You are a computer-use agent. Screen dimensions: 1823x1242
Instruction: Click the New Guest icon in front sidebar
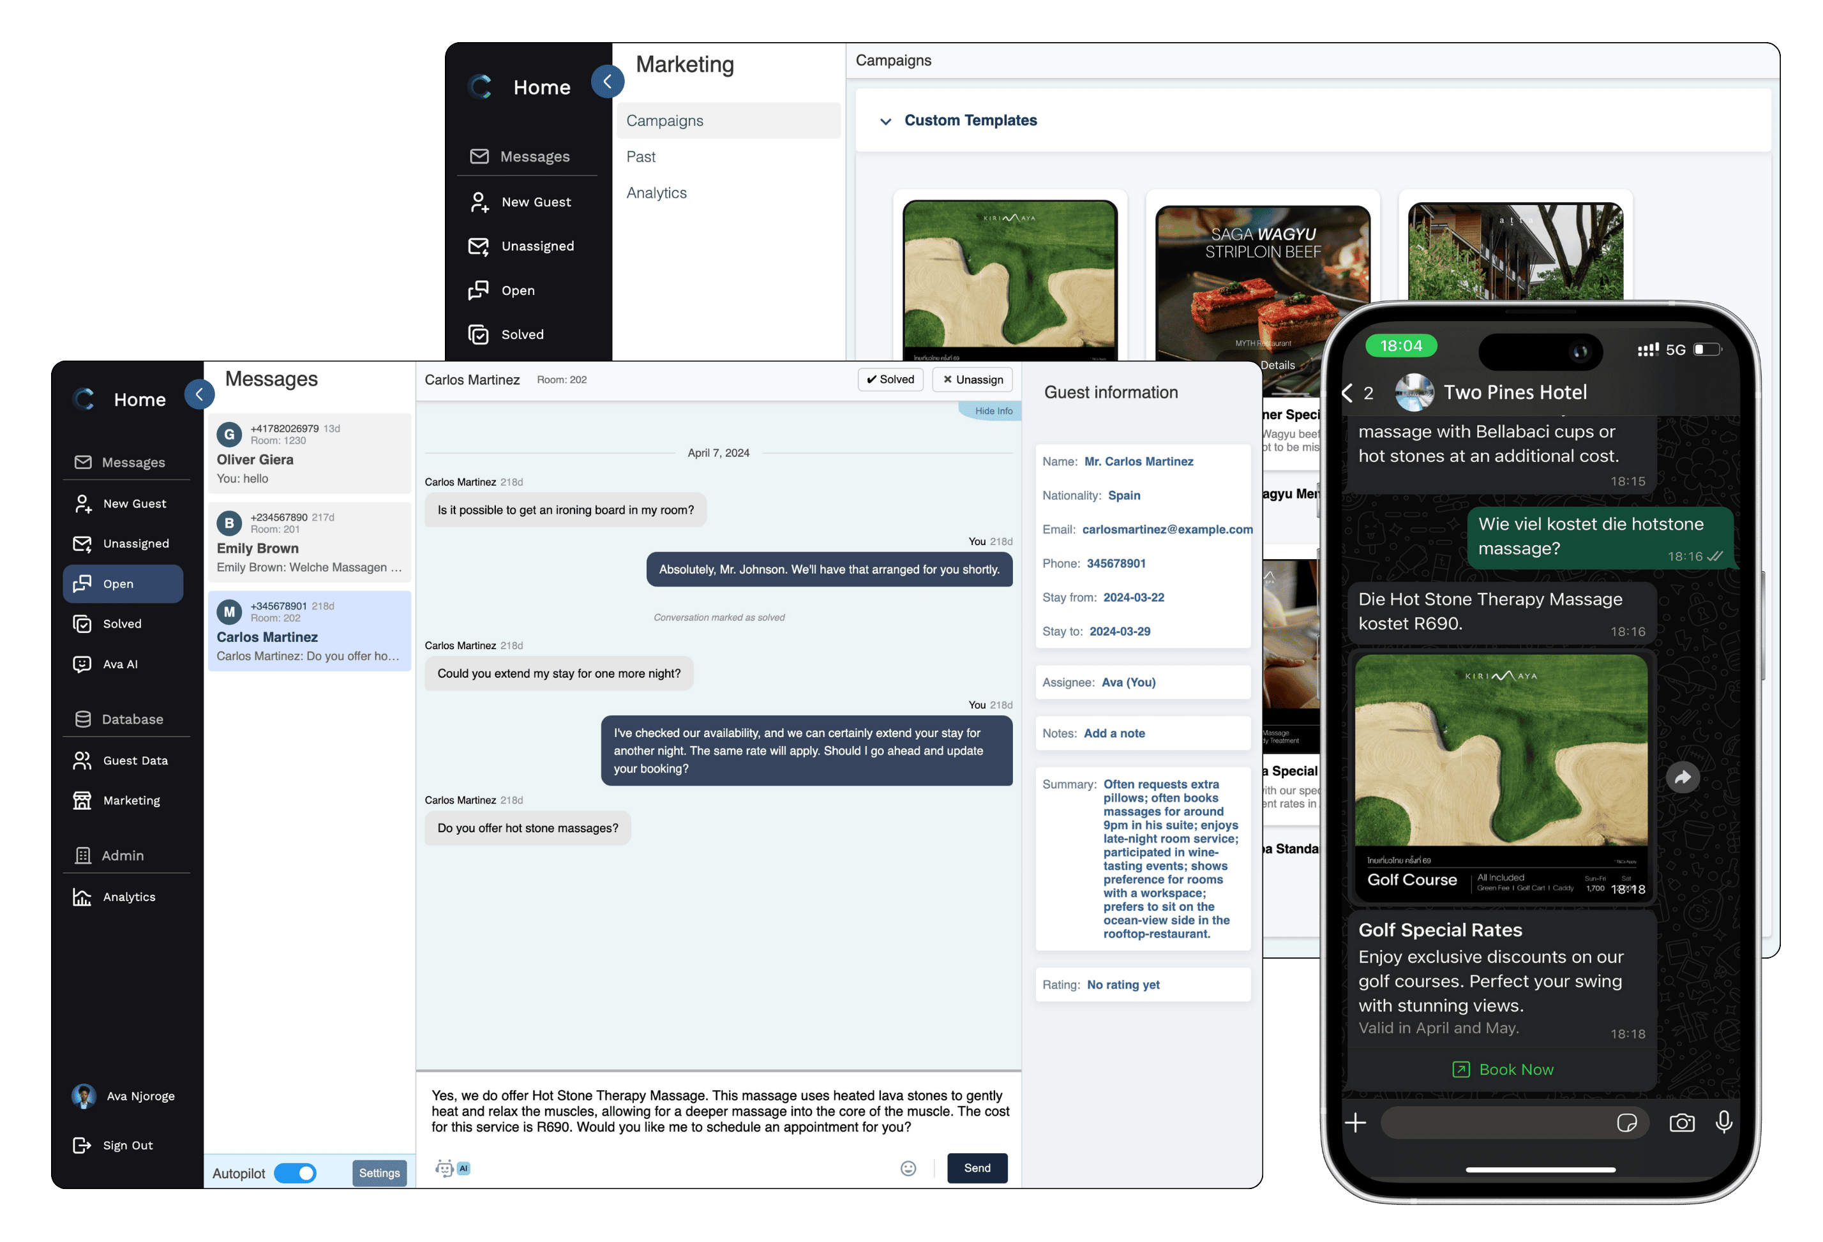(x=82, y=504)
